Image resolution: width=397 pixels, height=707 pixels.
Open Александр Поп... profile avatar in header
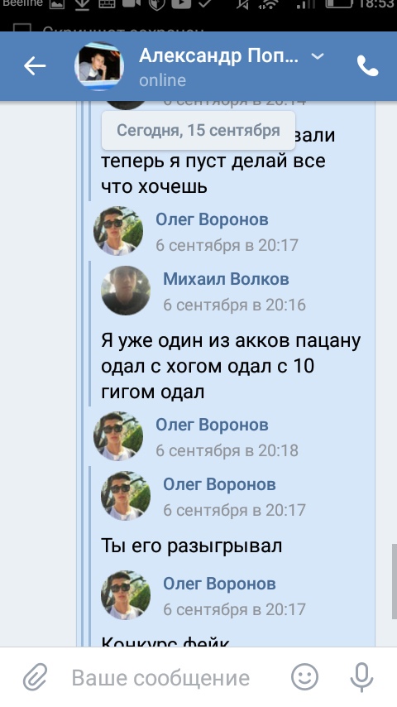click(x=99, y=66)
